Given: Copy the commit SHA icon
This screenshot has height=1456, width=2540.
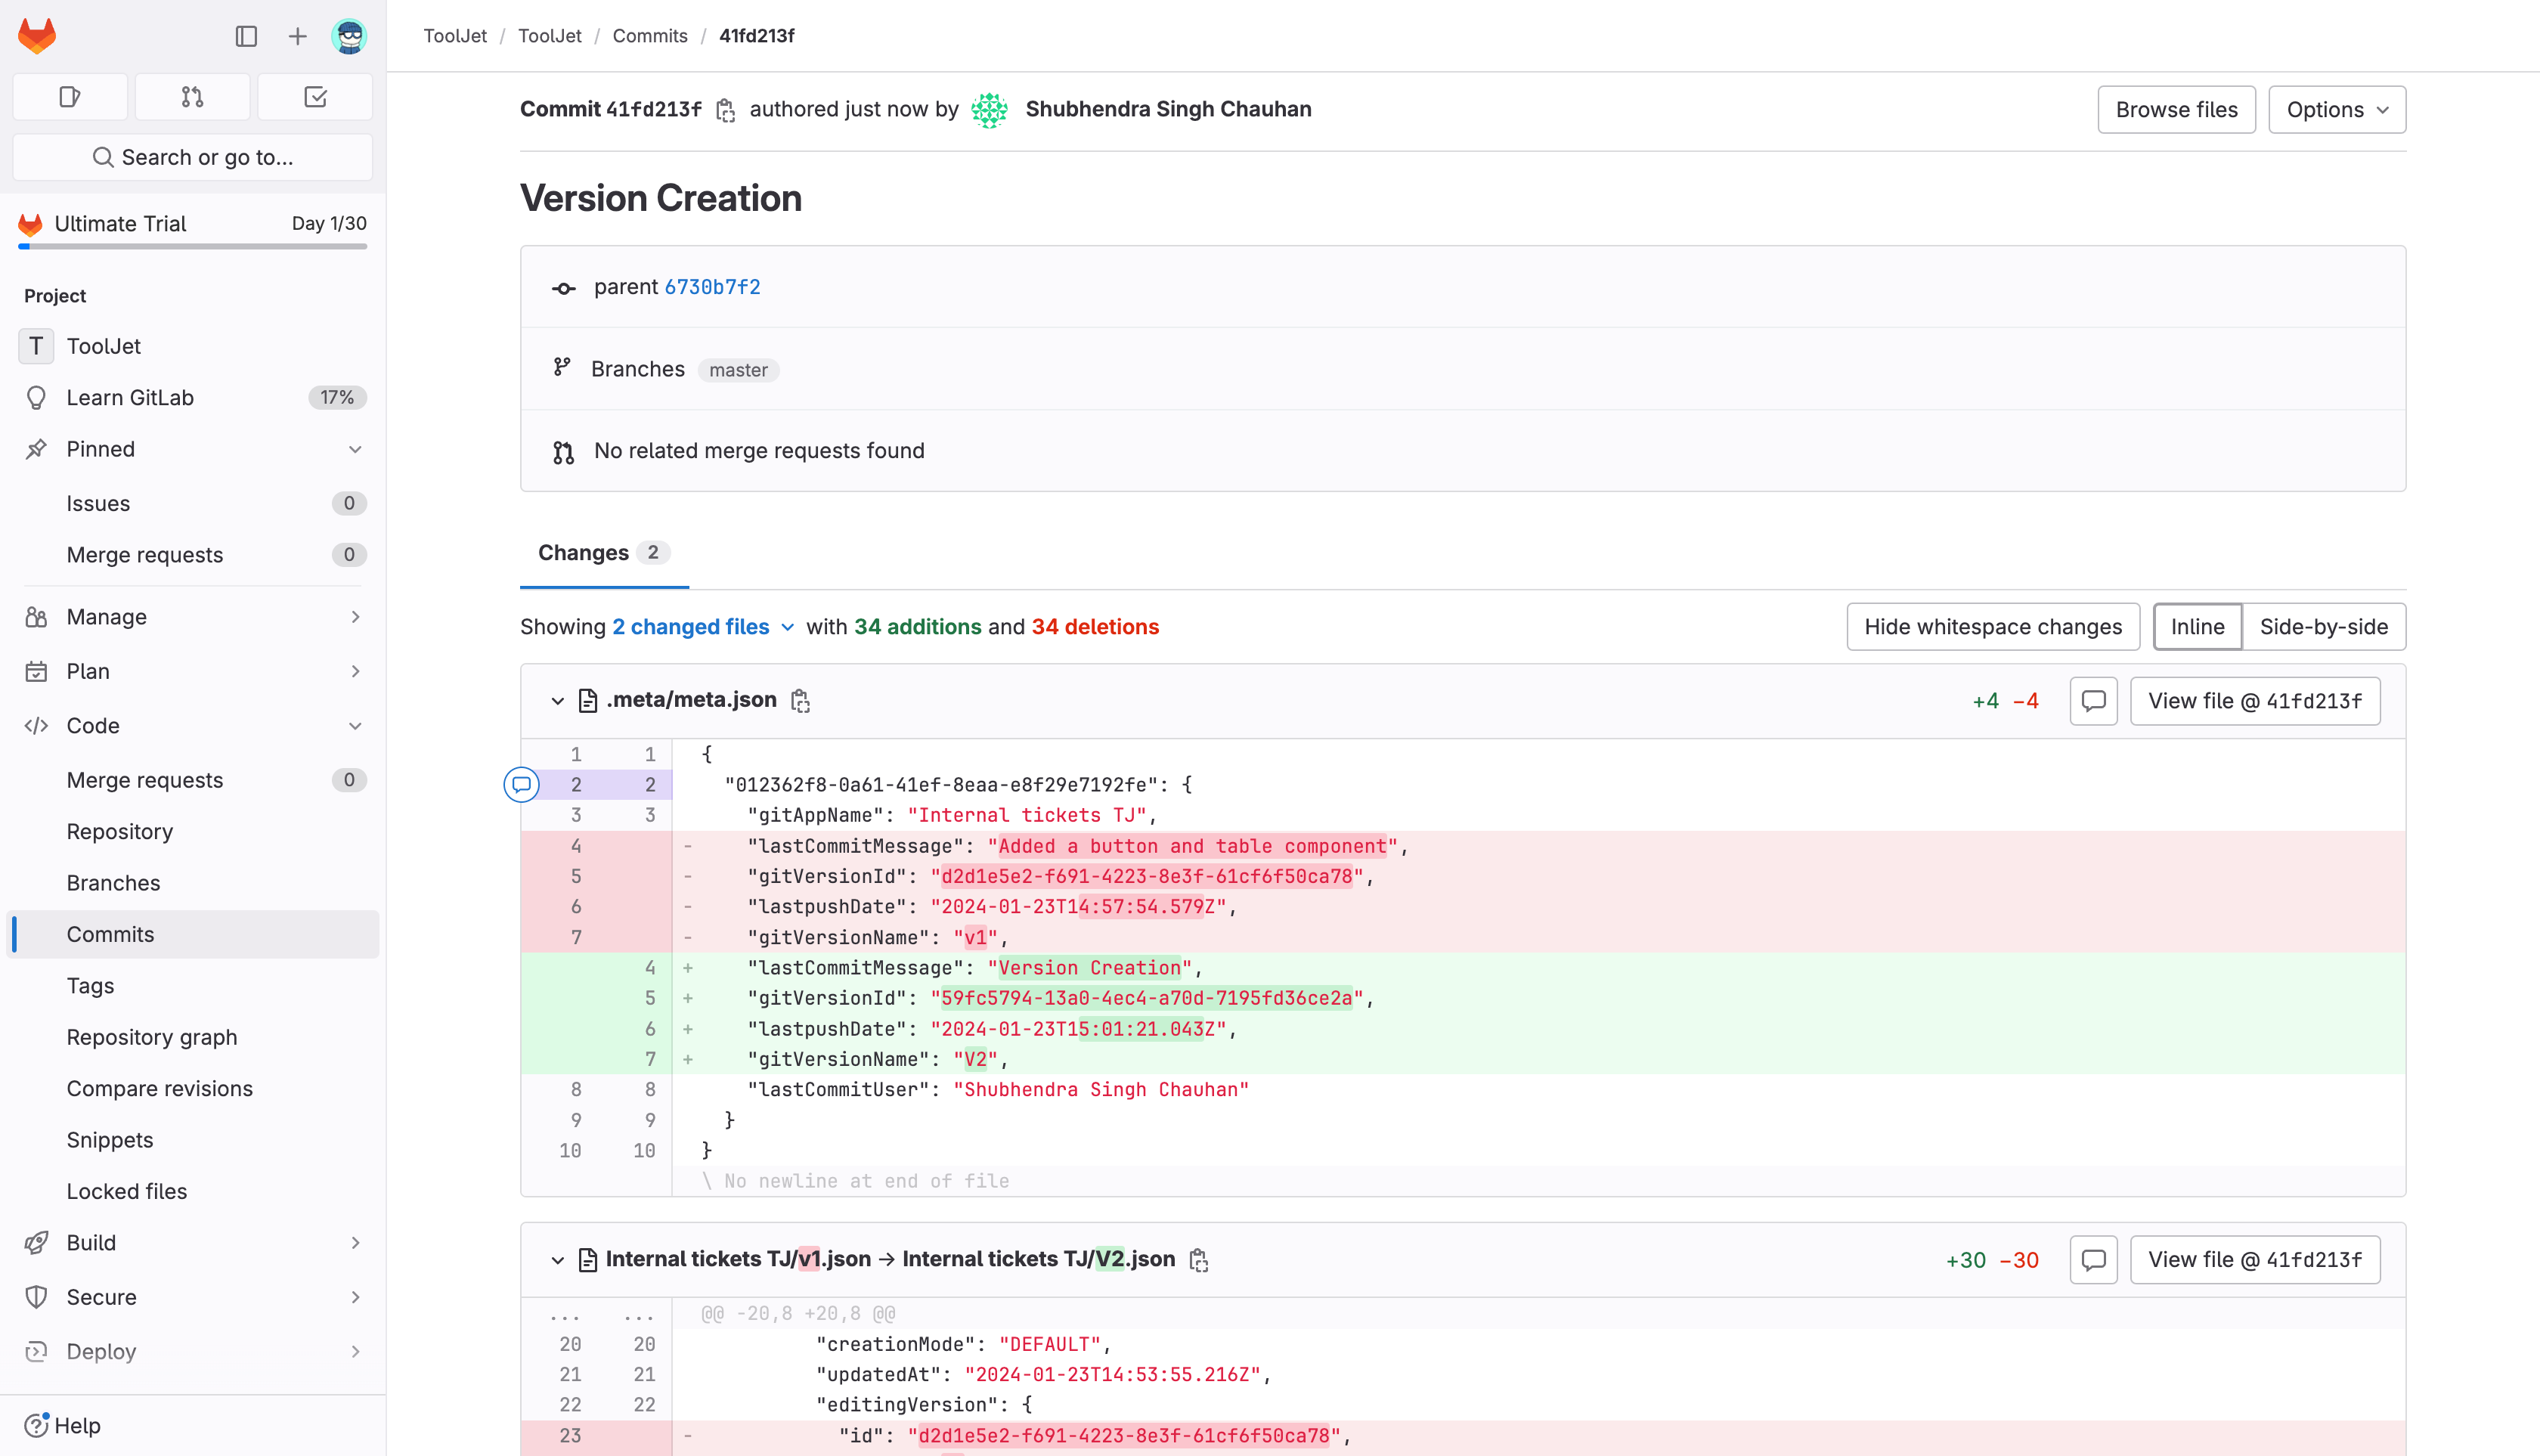Looking at the screenshot, I should click(x=726, y=110).
